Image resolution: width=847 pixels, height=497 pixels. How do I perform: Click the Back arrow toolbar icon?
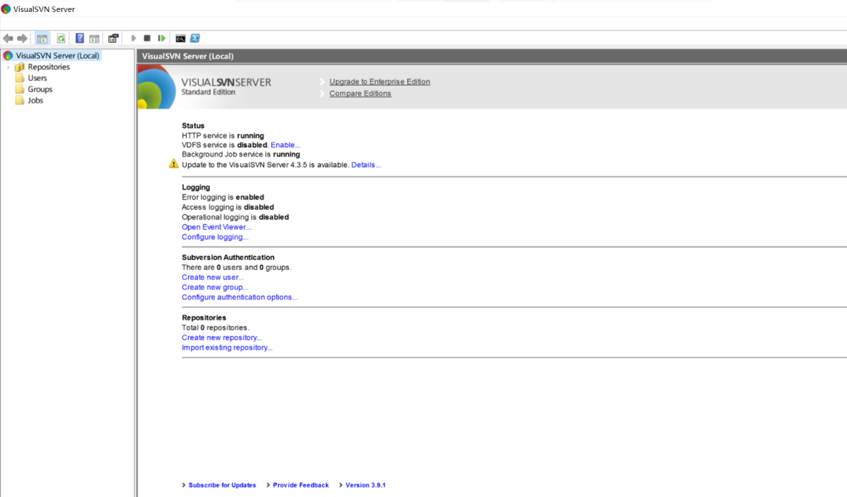tap(8, 38)
